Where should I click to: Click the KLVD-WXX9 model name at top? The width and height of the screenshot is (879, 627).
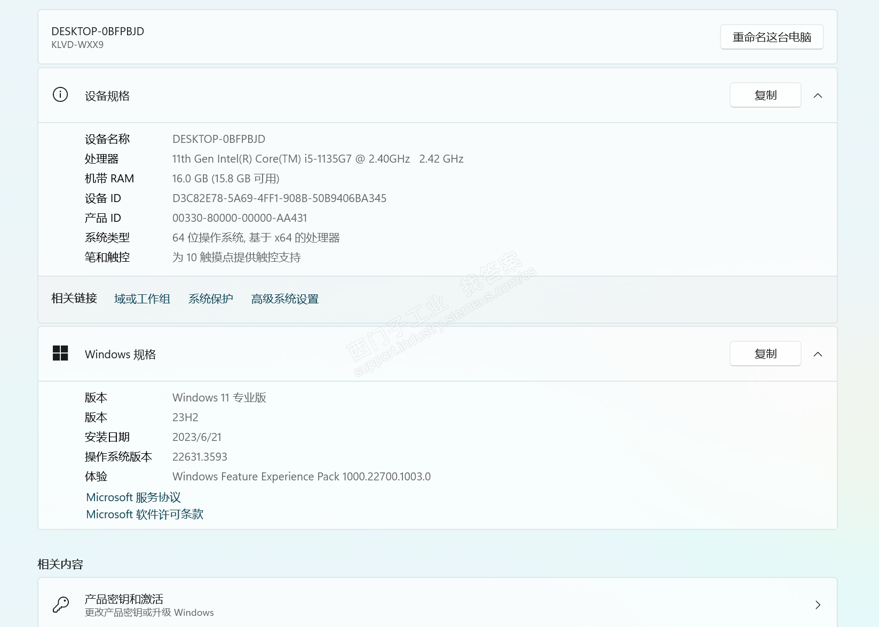pos(77,45)
